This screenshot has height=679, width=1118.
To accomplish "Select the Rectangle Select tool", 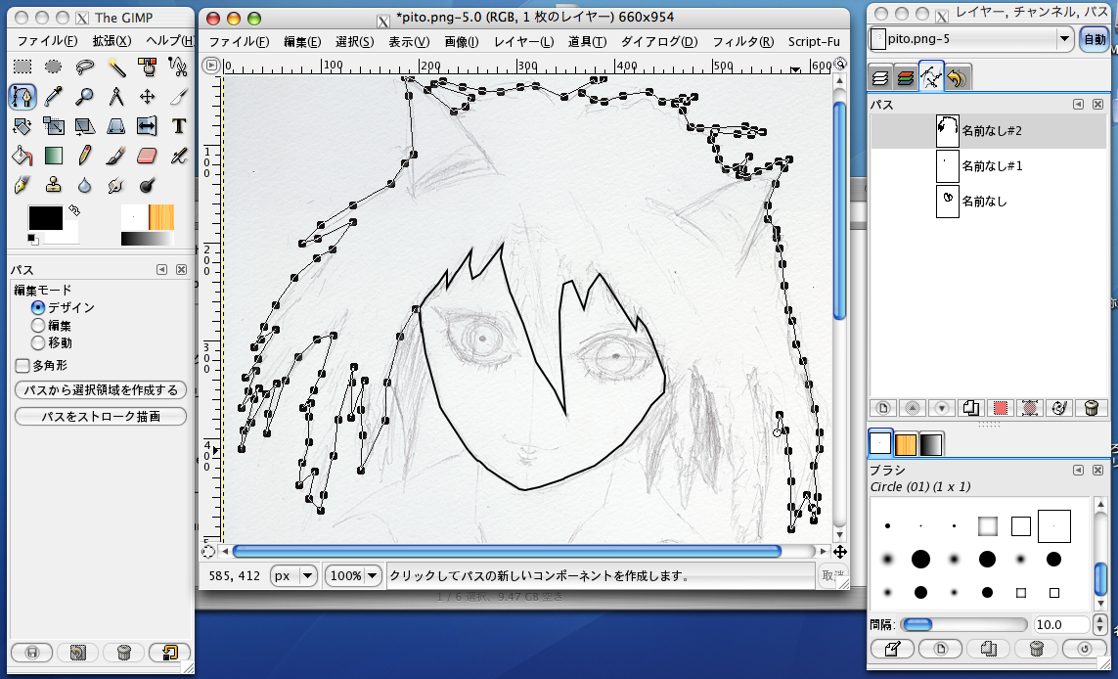I will 22,68.
